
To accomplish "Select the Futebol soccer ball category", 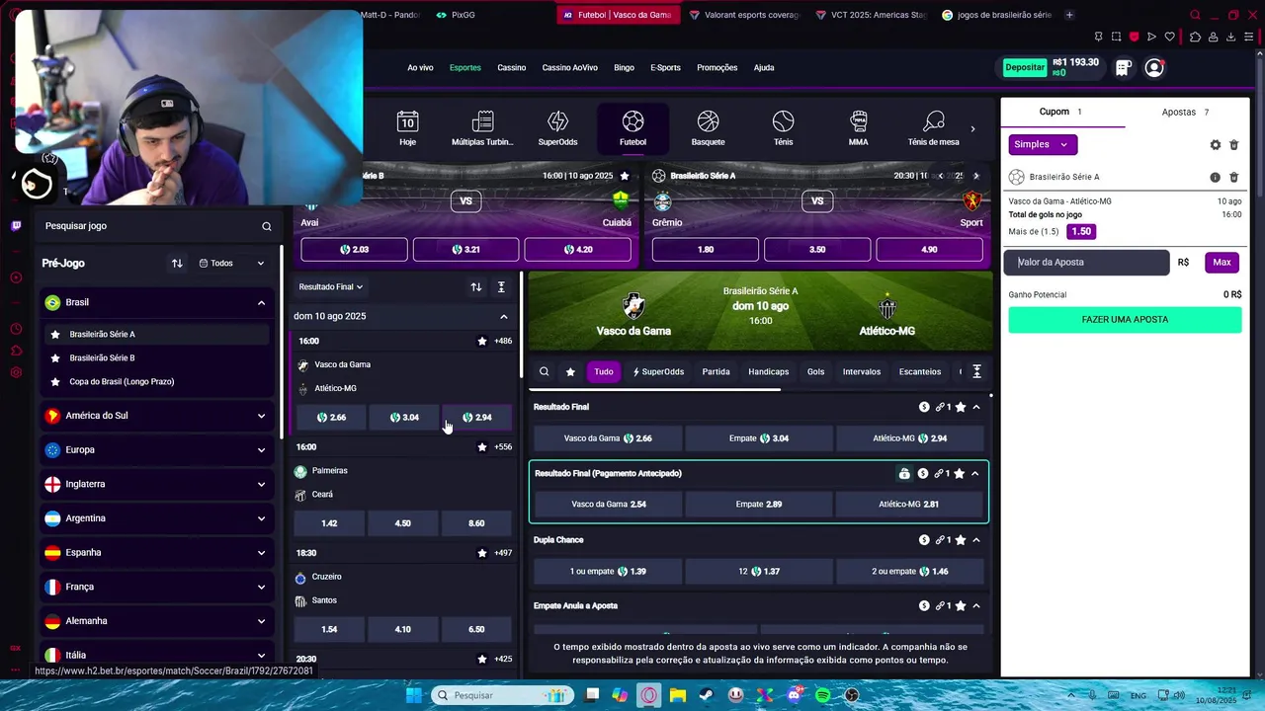I will 632,128.
